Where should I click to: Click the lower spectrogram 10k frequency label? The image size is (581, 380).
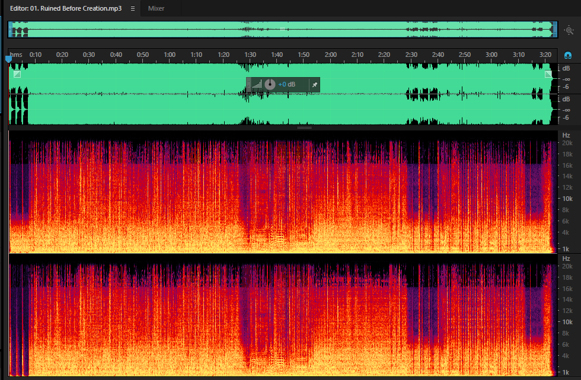tap(567, 322)
